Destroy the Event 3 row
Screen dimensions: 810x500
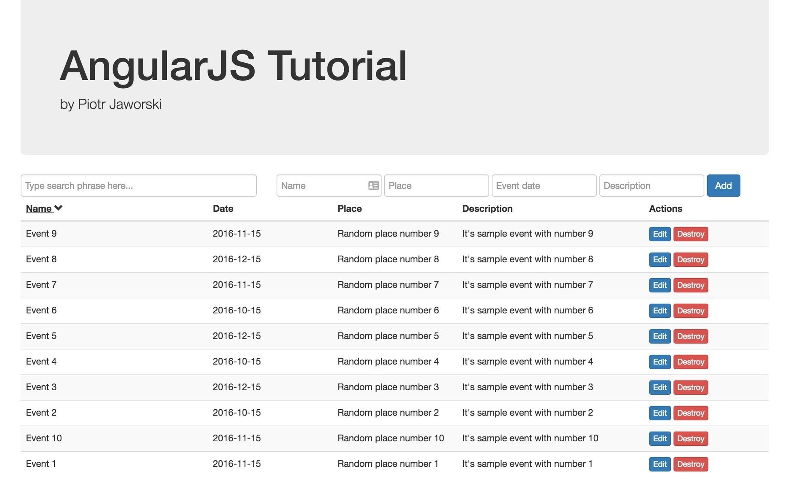click(691, 387)
